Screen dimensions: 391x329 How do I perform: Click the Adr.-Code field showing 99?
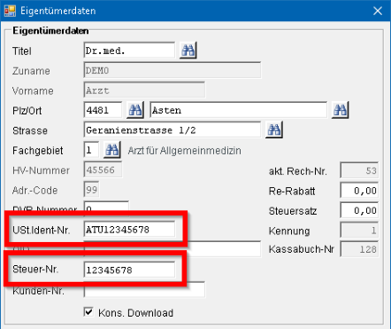tap(91, 190)
